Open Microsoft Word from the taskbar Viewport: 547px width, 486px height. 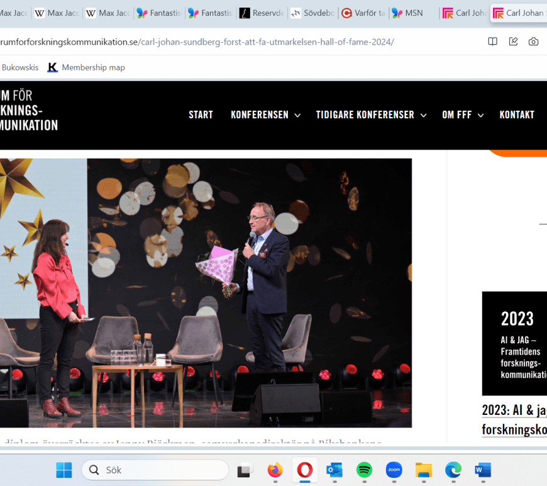[x=483, y=470]
